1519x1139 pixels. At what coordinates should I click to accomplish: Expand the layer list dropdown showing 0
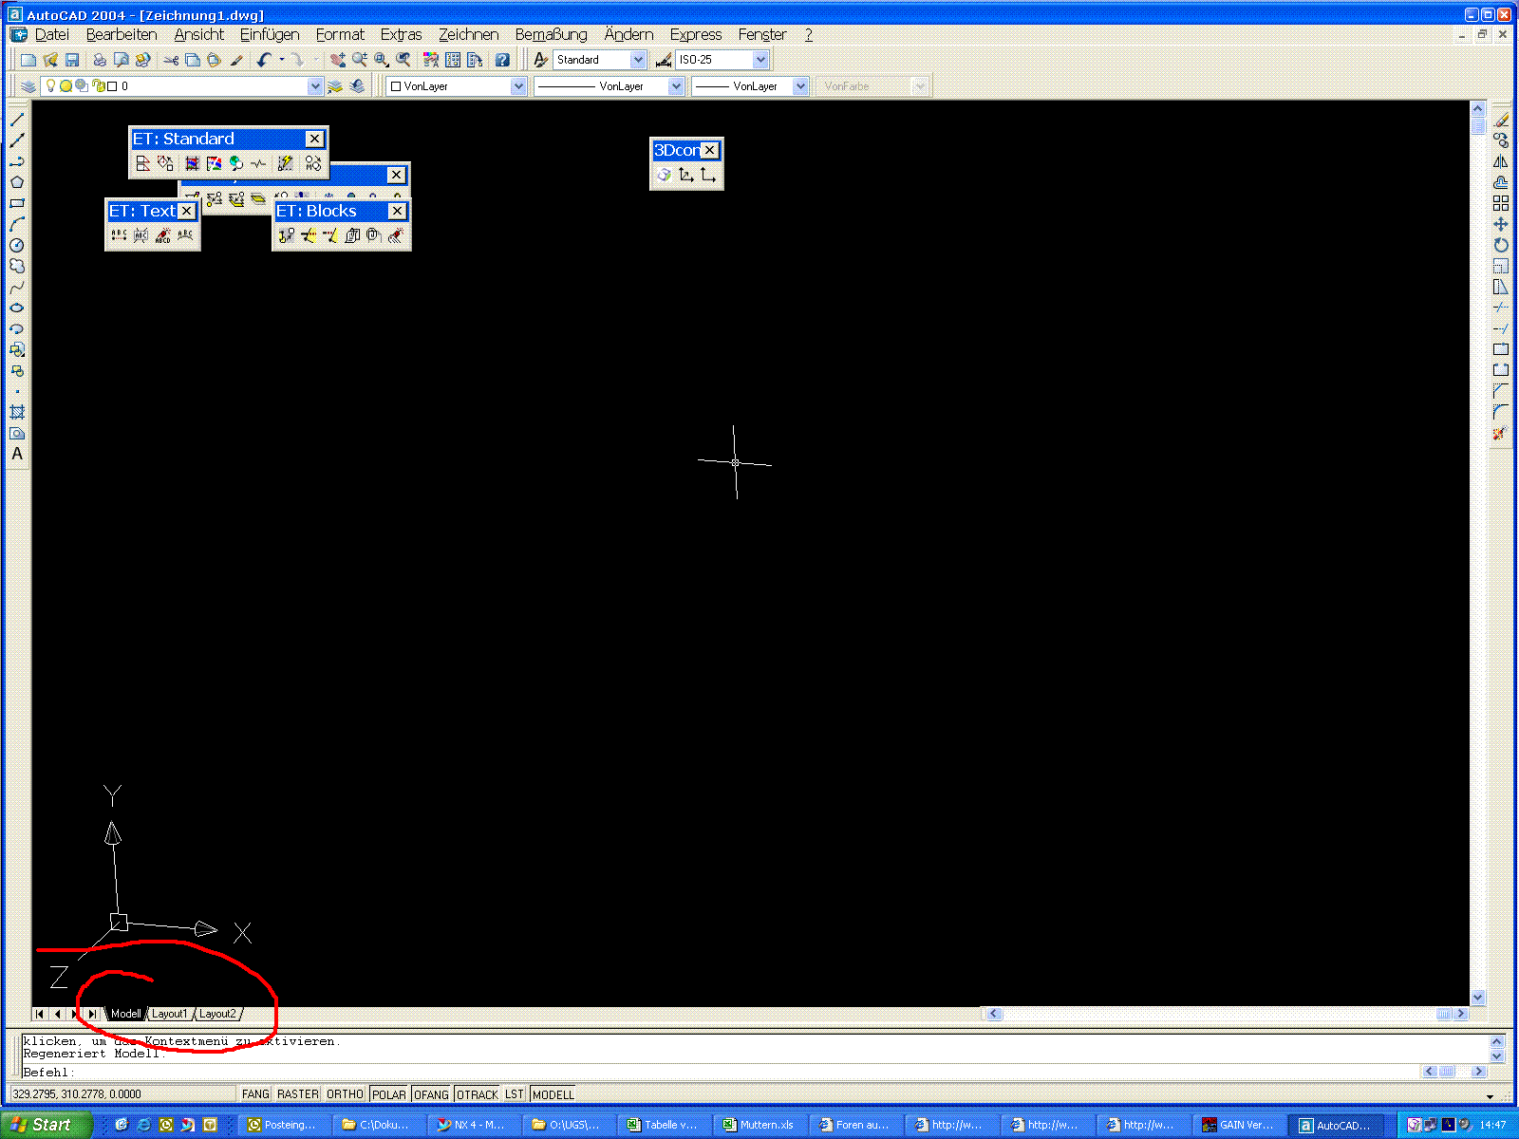[x=315, y=86]
